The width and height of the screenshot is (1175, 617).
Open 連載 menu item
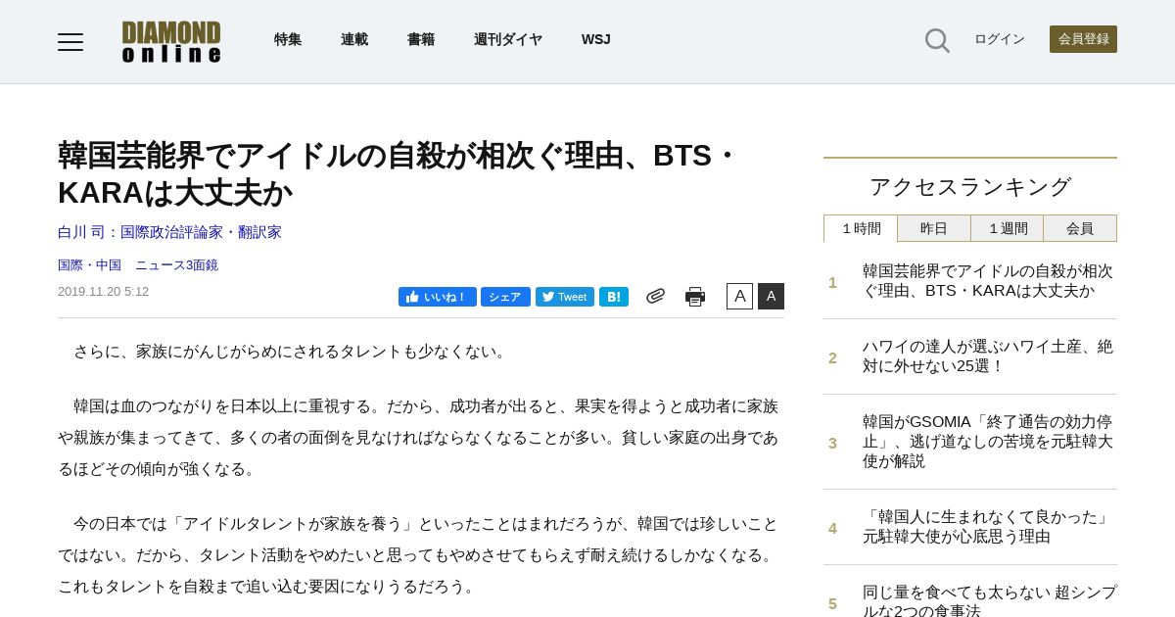click(x=354, y=39)
